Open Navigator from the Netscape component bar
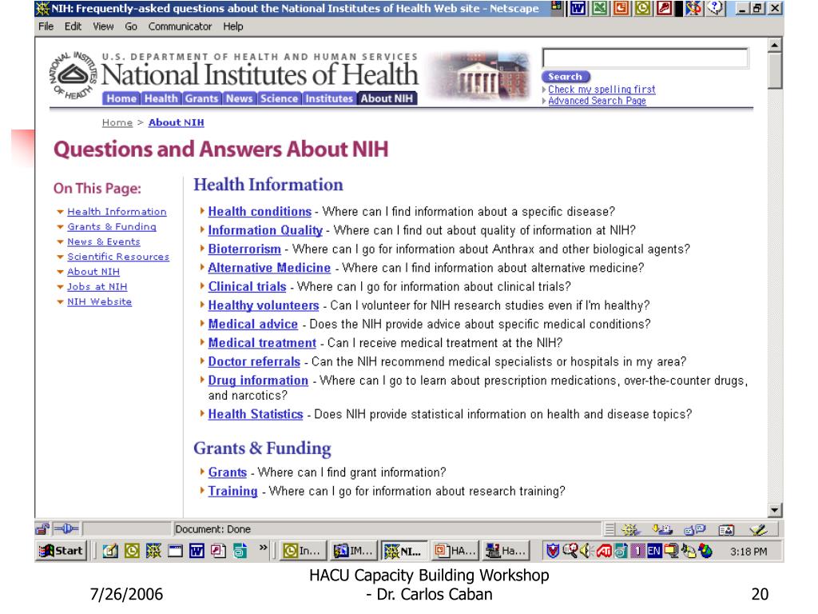The width and height of the screenshot is (818, 614). click(x=630, y=530)
